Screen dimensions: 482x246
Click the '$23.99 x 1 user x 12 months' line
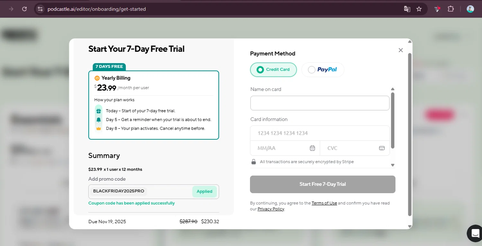pos(115,169)
